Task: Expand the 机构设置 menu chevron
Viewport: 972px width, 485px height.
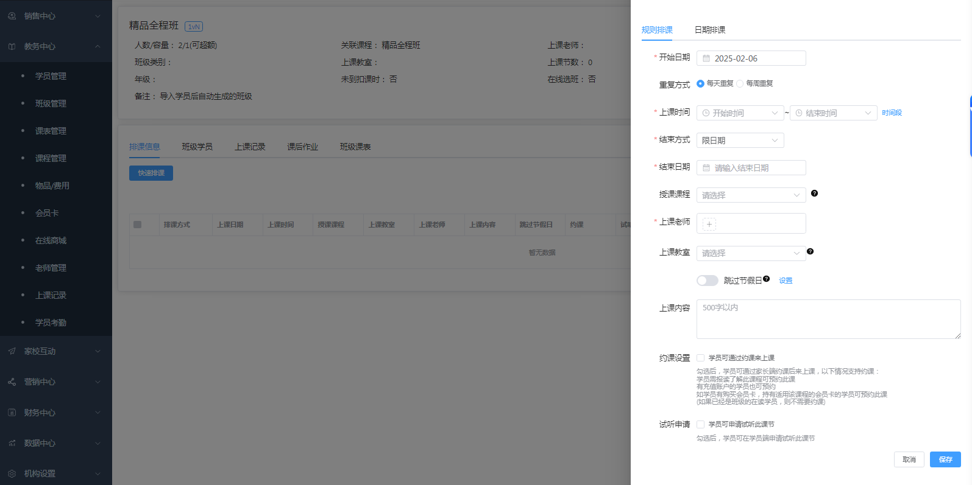Action: [x=98, y=473]
